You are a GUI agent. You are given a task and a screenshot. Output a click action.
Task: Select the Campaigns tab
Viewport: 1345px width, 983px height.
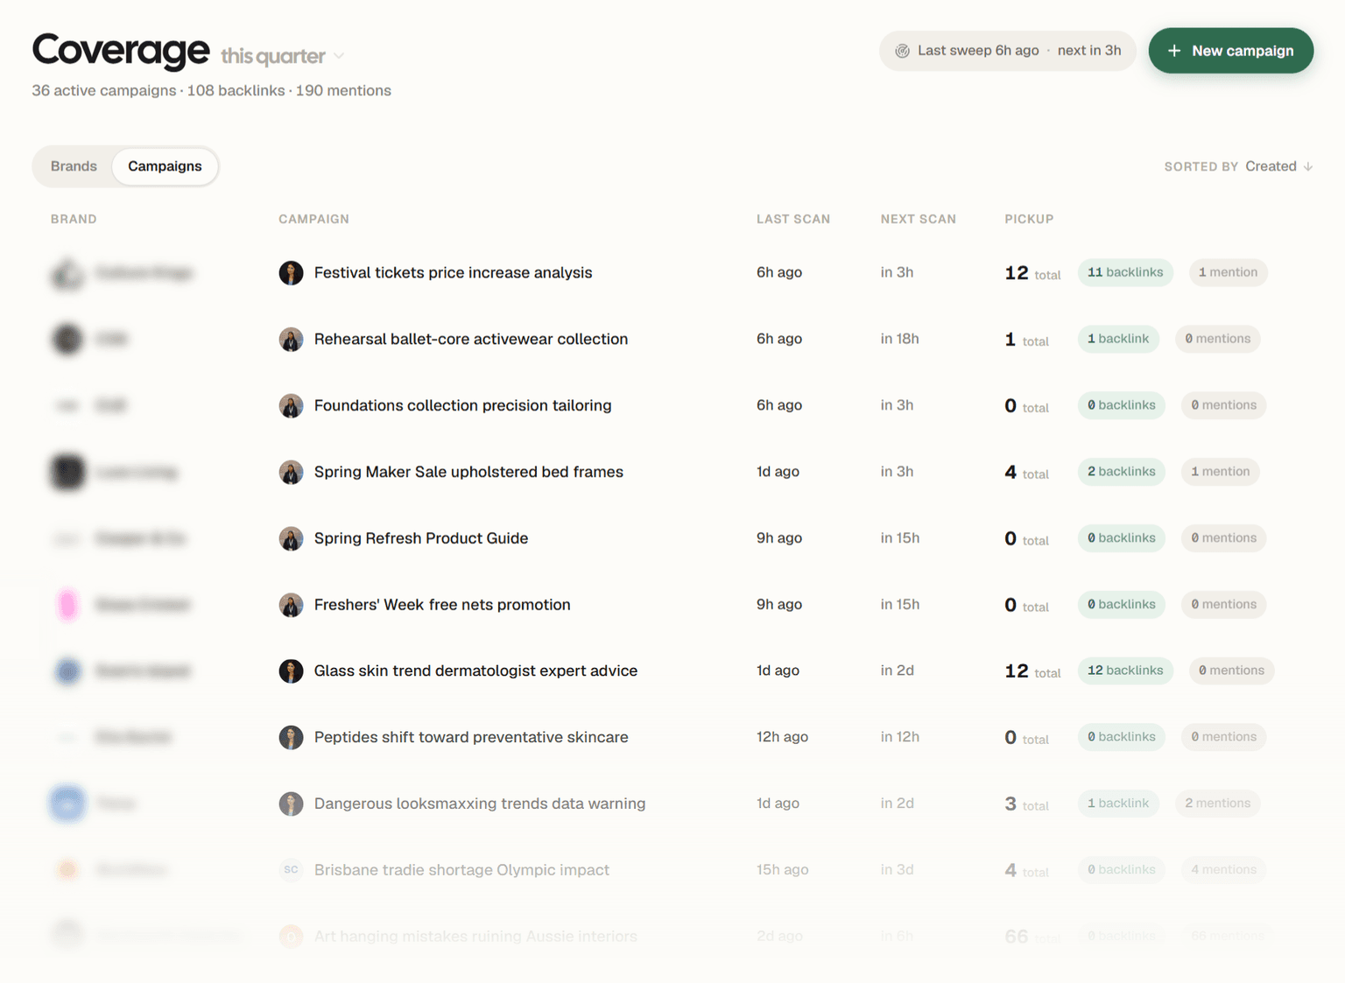165,166
